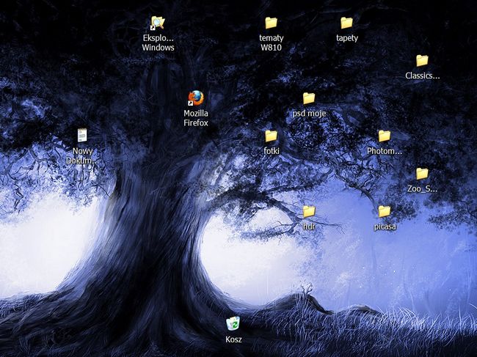This screenshot has height=357, width=477.
Task: Click the "hdr" label text
Action: point(309,227)
